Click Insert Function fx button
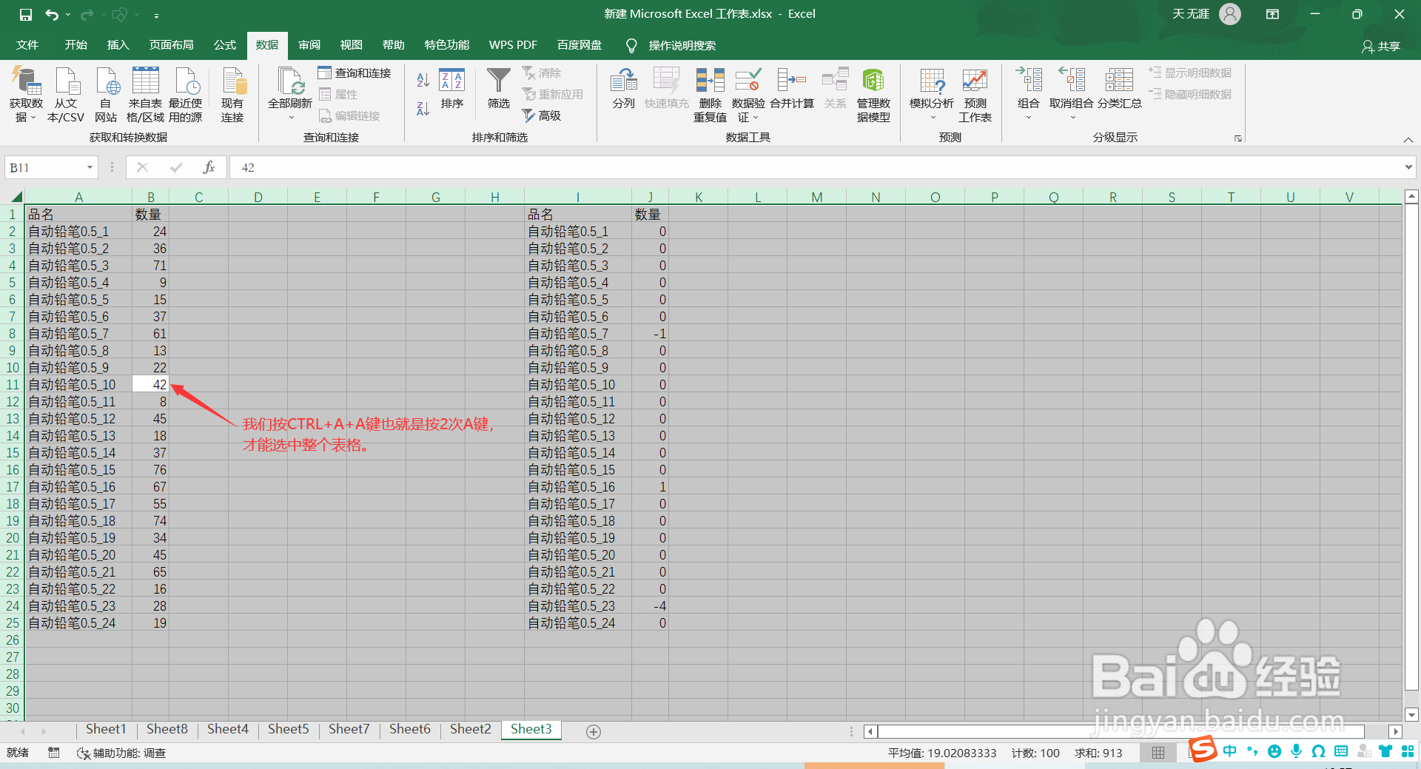Screen dimensions: 1421x769 click(x=209, y=167)
